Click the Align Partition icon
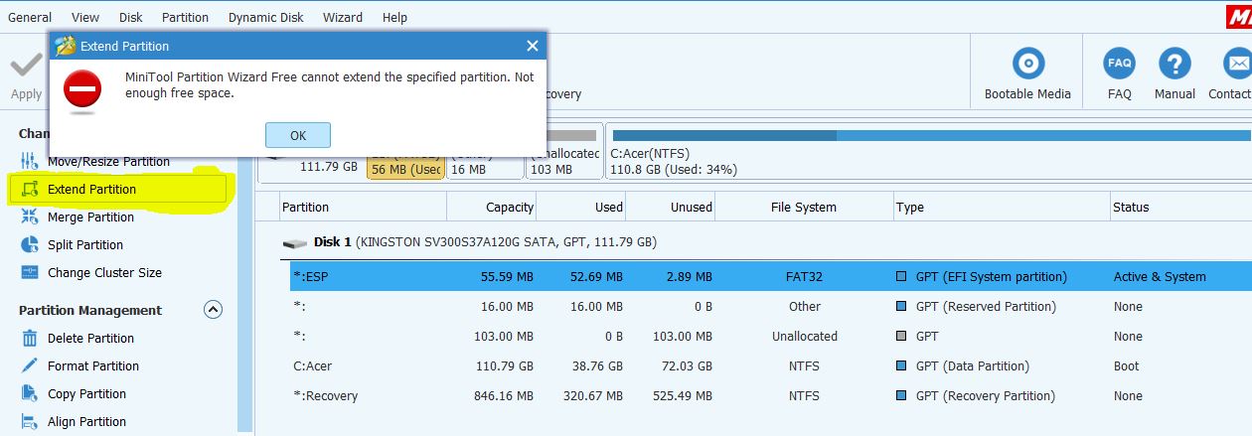1252x436 pixels. [x=29, y=421]
